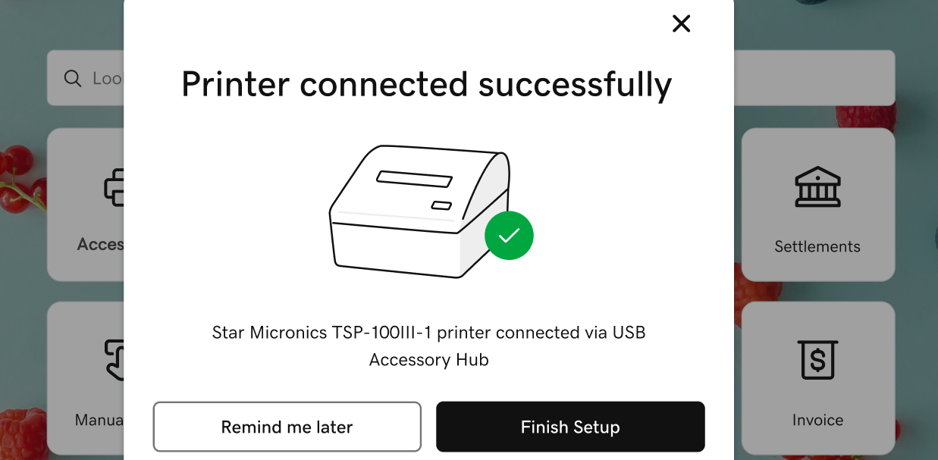Click the Finish Setup button
Viewport: 938px width, 460px height.
coord(570,427)
